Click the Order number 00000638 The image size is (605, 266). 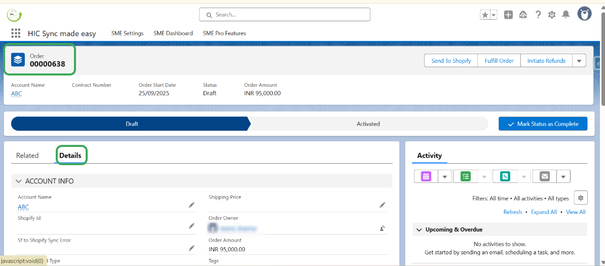[48, 64]
